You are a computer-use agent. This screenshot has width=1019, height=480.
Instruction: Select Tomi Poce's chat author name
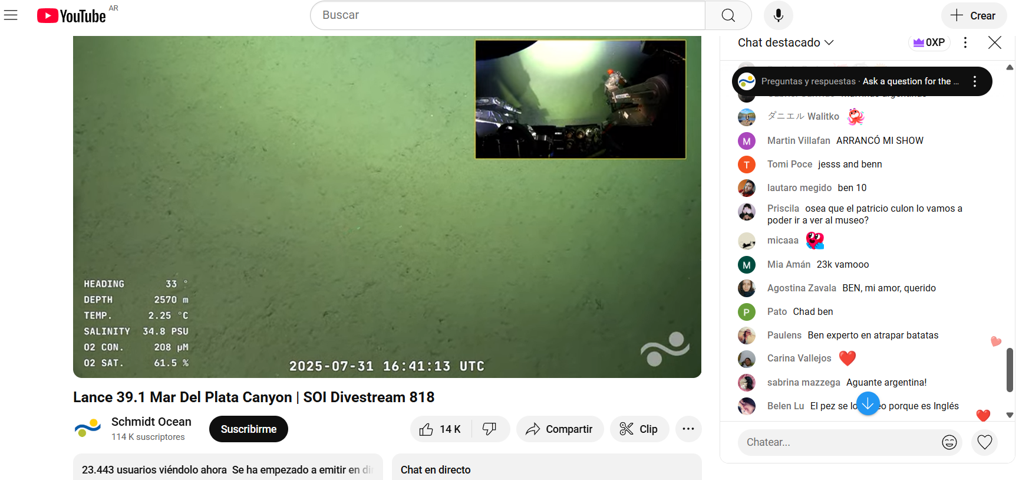[790, 164]
